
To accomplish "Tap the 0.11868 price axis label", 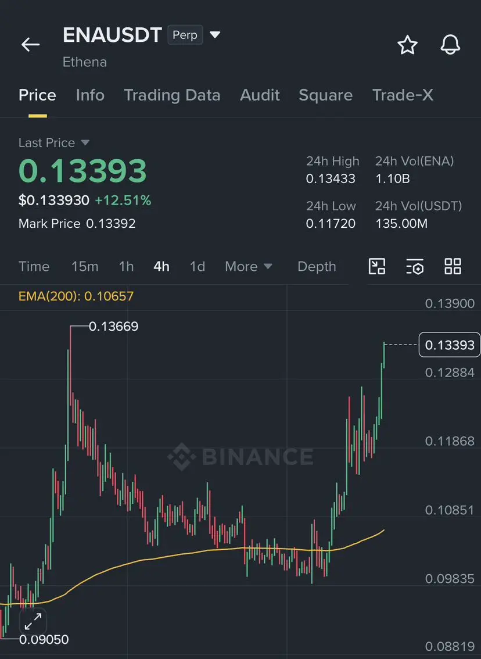I will [x=450, y=441].
